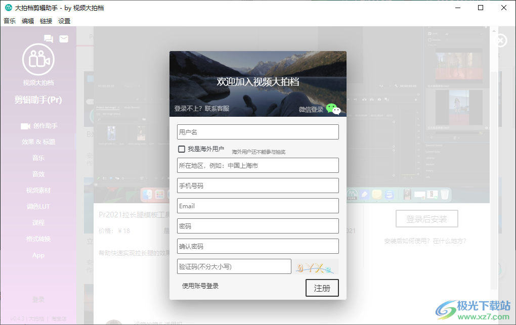Click 安装后如何使用?在什么地方? link
This screenshot has width=516, height=325.
click(x=425, y=241)
